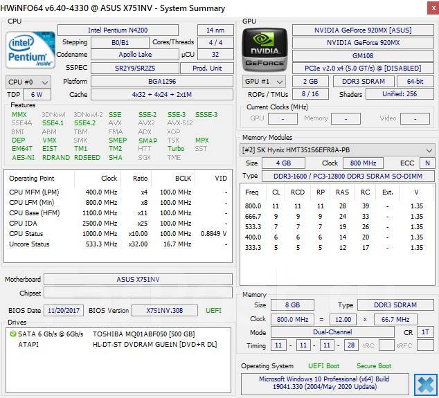
Task: Click the cache field 4x32 + 4x24 + 2x1M
Action: [162, 94]
